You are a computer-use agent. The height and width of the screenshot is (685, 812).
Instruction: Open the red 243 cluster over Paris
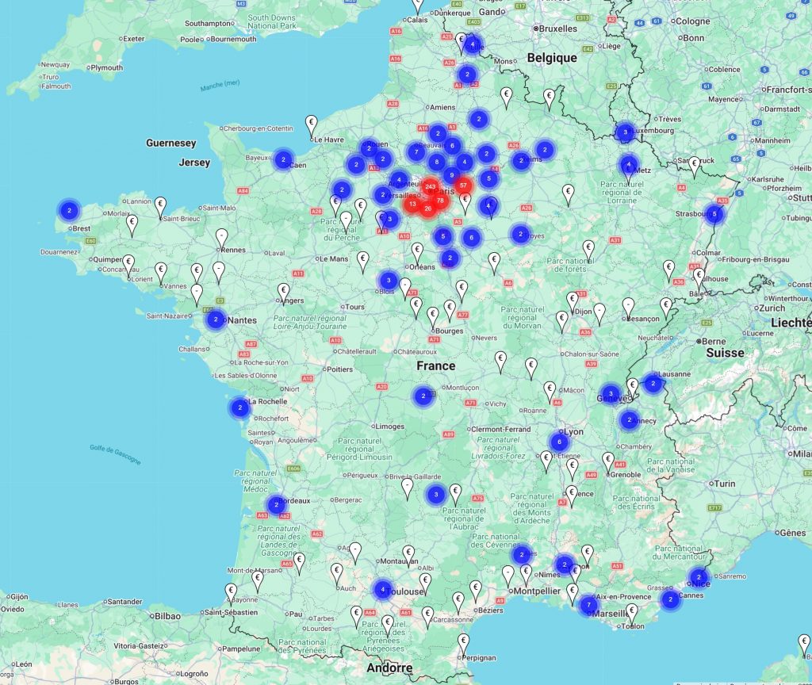(430, 187)
